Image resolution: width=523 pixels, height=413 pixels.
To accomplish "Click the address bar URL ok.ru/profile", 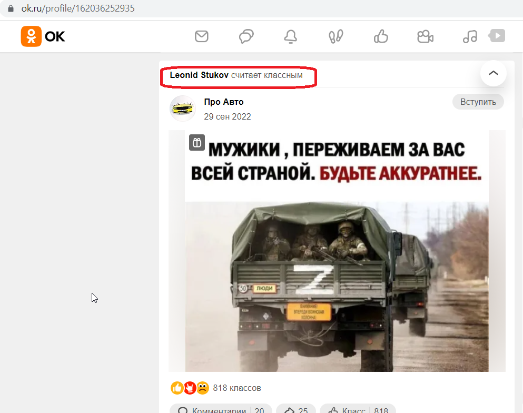I will (78, 8).
